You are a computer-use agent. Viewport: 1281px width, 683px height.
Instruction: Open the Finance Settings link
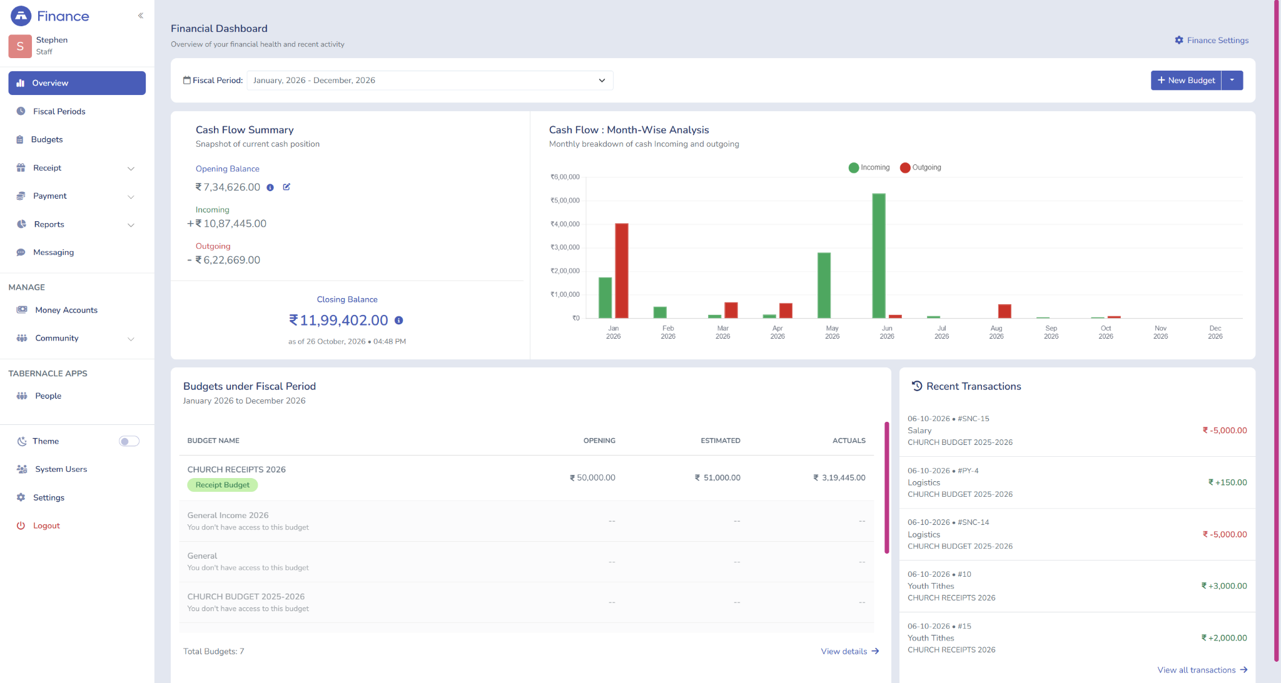point(1212,40)
